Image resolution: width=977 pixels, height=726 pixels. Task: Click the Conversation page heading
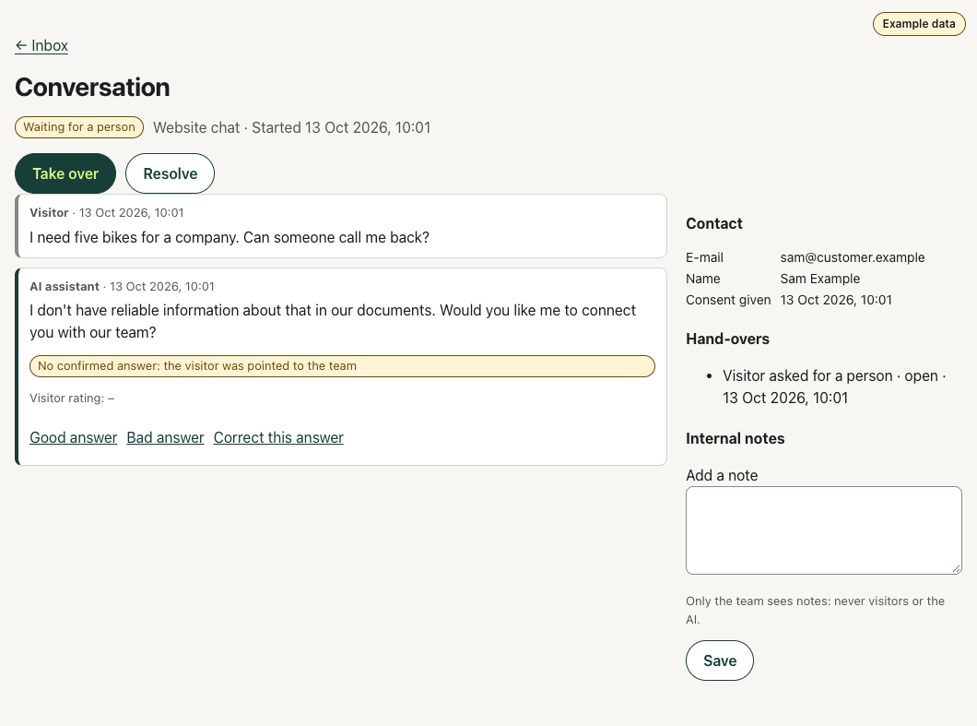pyautogui.click(x=92, y=88)
